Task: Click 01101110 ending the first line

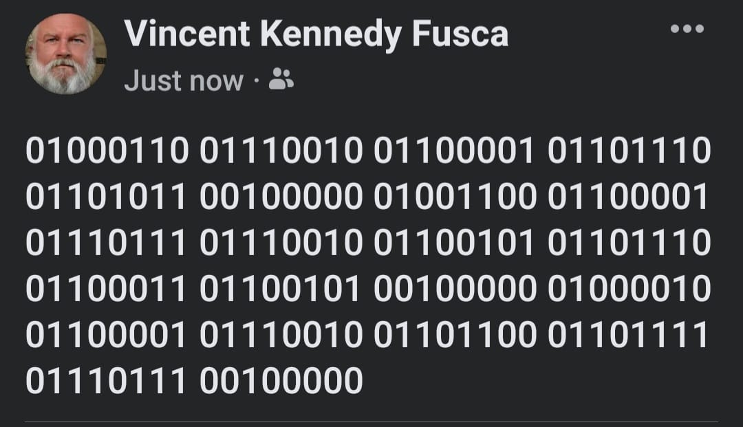Action: (629, 151)
